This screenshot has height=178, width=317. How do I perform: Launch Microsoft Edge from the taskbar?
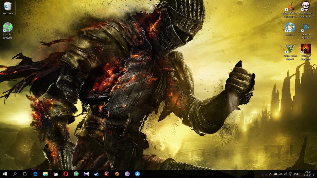coord(35,174)
